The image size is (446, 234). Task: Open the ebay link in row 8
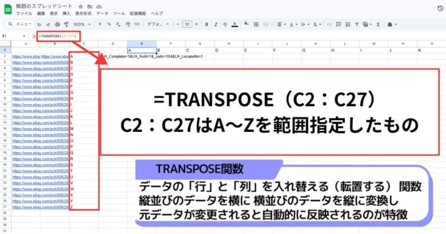pyautogui.click(x=40, y=92)
